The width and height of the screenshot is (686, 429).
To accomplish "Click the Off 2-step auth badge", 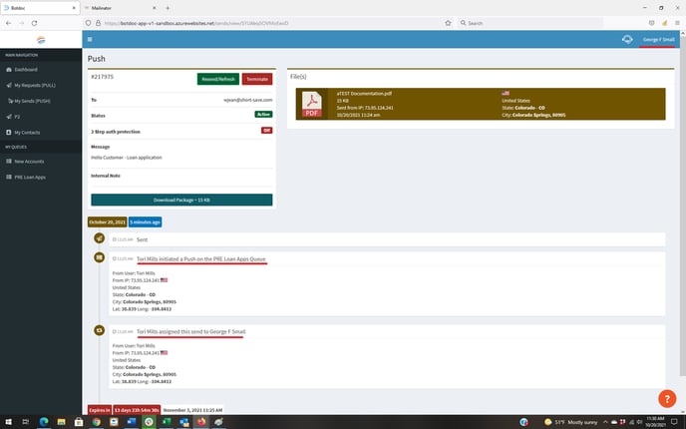I will point(266,130).
